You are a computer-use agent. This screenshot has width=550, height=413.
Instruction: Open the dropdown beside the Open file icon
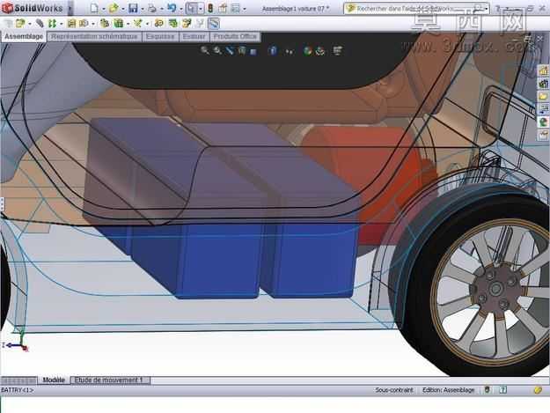123,9
